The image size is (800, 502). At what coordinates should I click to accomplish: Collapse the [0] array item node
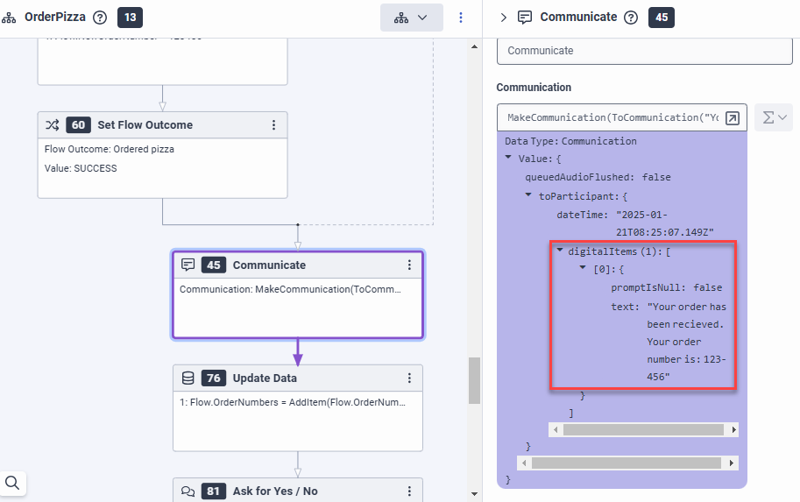tap(582, 268)
